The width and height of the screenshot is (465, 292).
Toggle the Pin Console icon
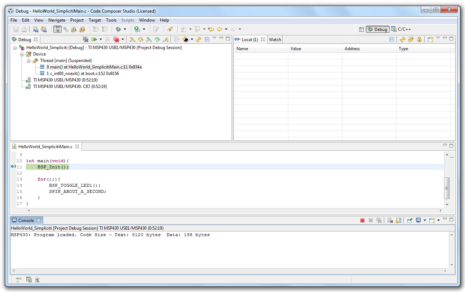click(x=409, y=220)
